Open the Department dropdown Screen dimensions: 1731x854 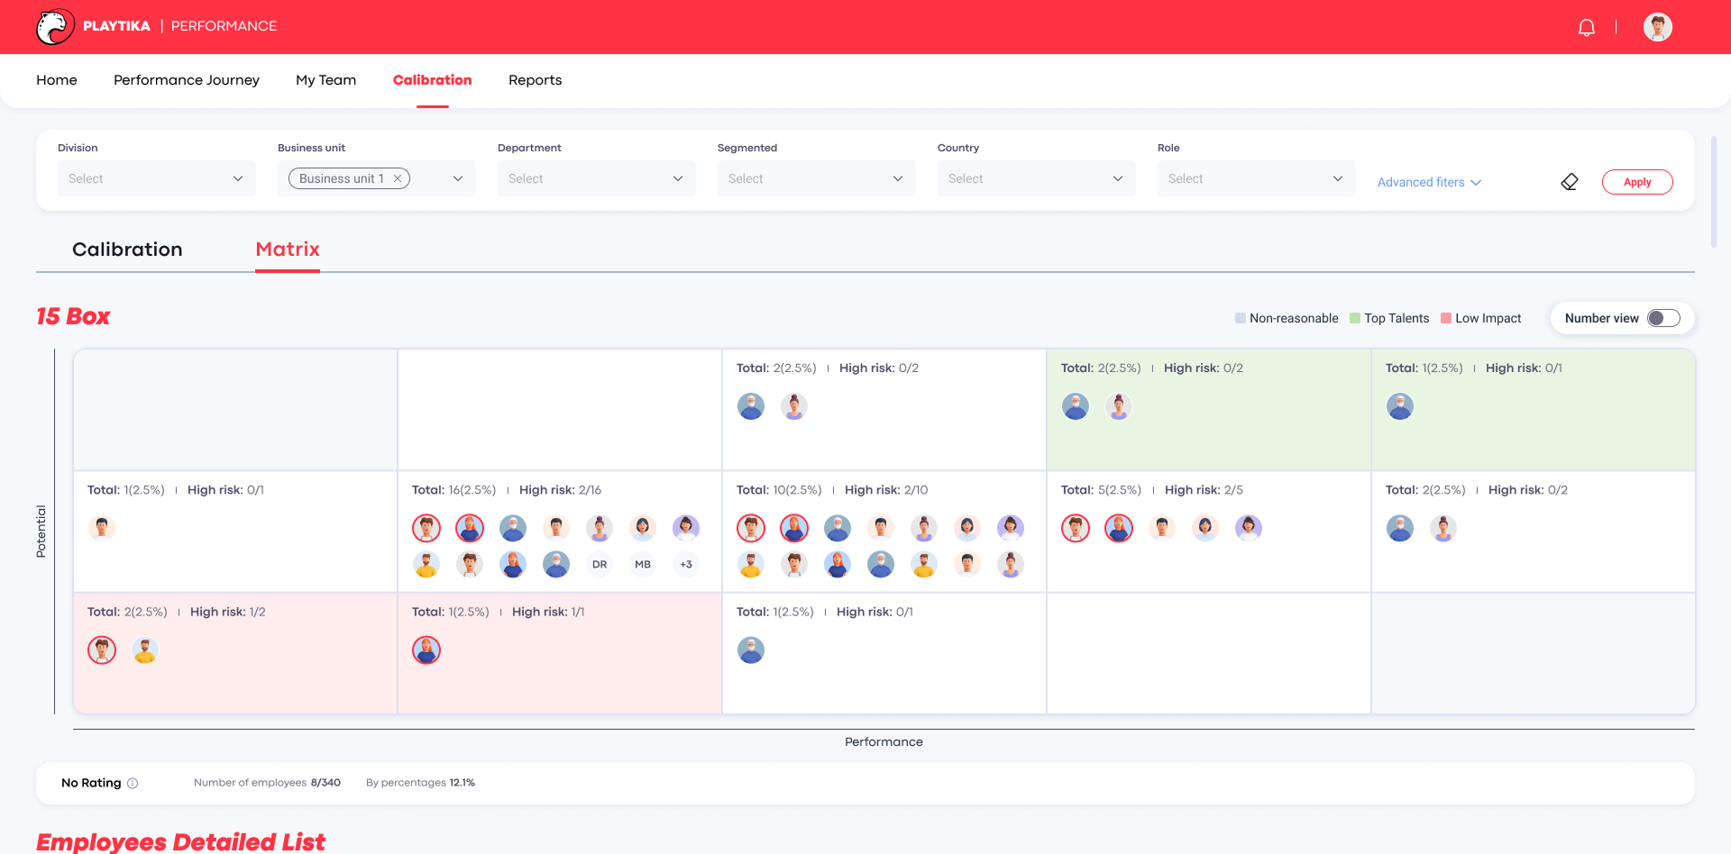(596, 178)
